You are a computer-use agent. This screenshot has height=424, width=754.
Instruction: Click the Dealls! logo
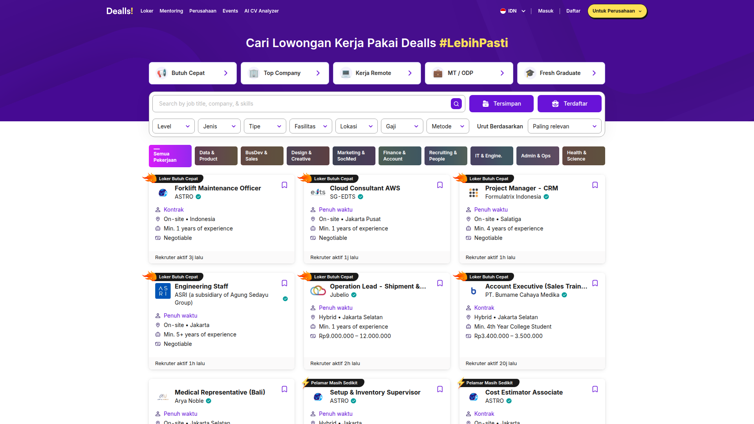[x=119, y=11]
